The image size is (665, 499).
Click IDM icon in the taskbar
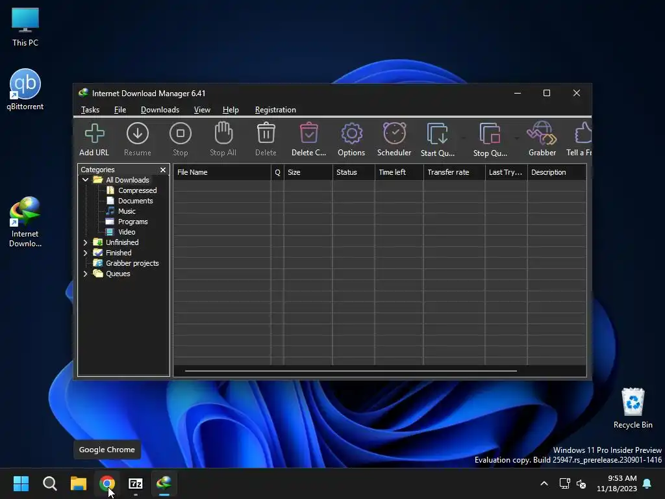click(164, 483)
